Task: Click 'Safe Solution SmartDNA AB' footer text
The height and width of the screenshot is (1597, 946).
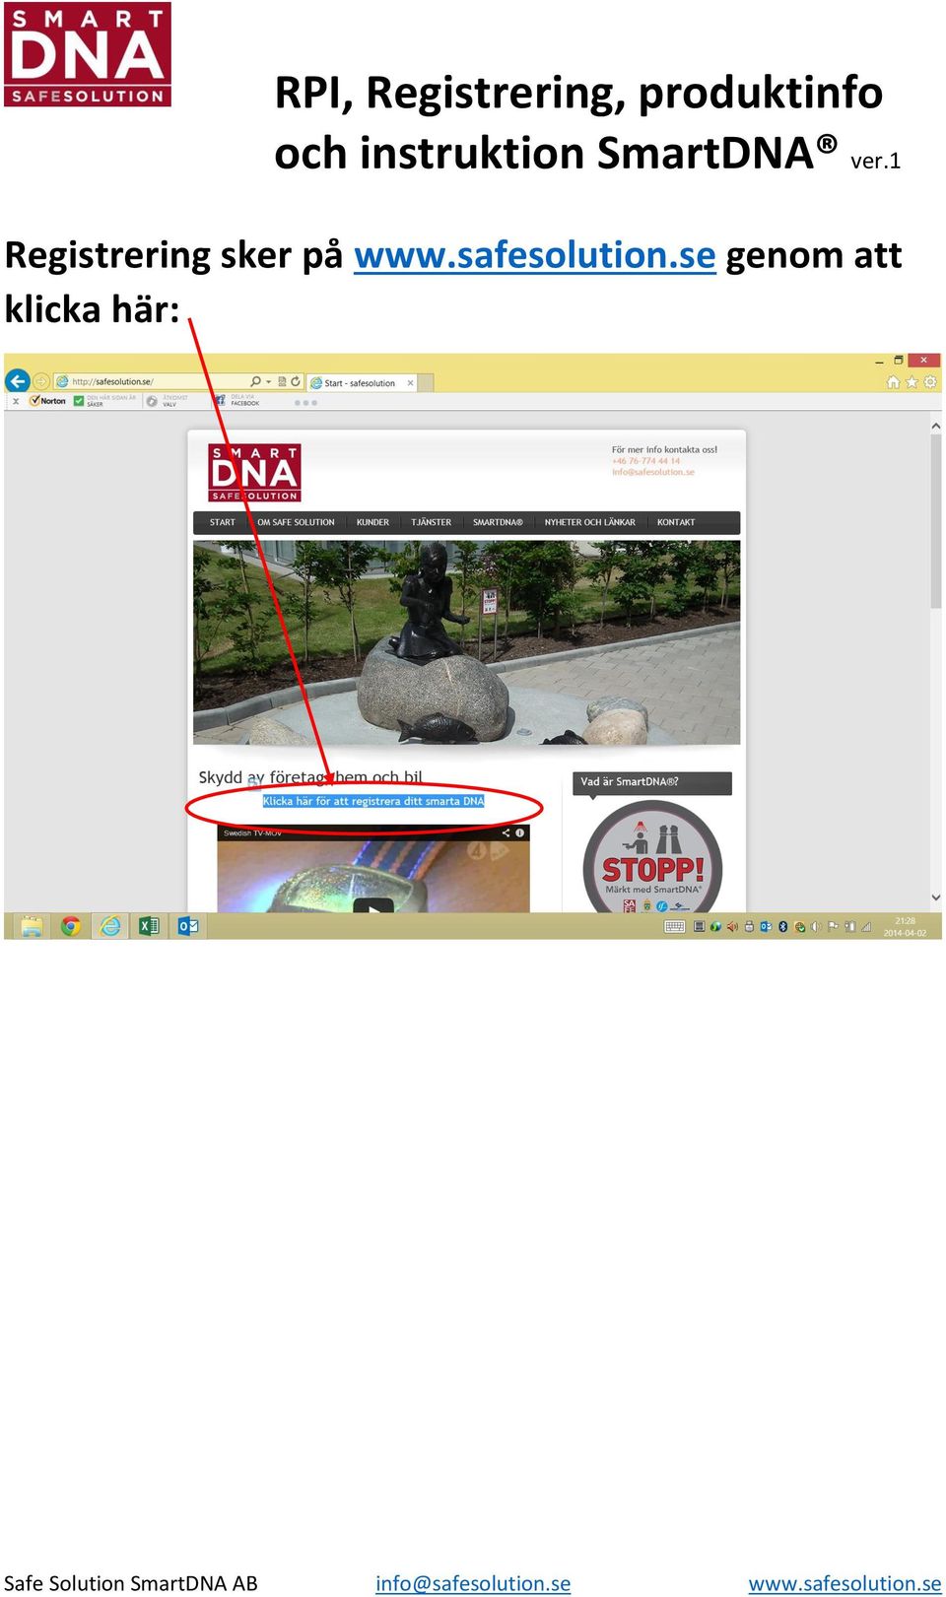Action: pos(131,1583)
